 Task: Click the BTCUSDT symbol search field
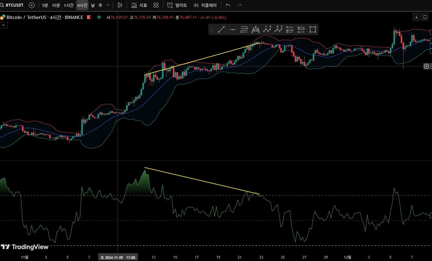pos(14,5)
